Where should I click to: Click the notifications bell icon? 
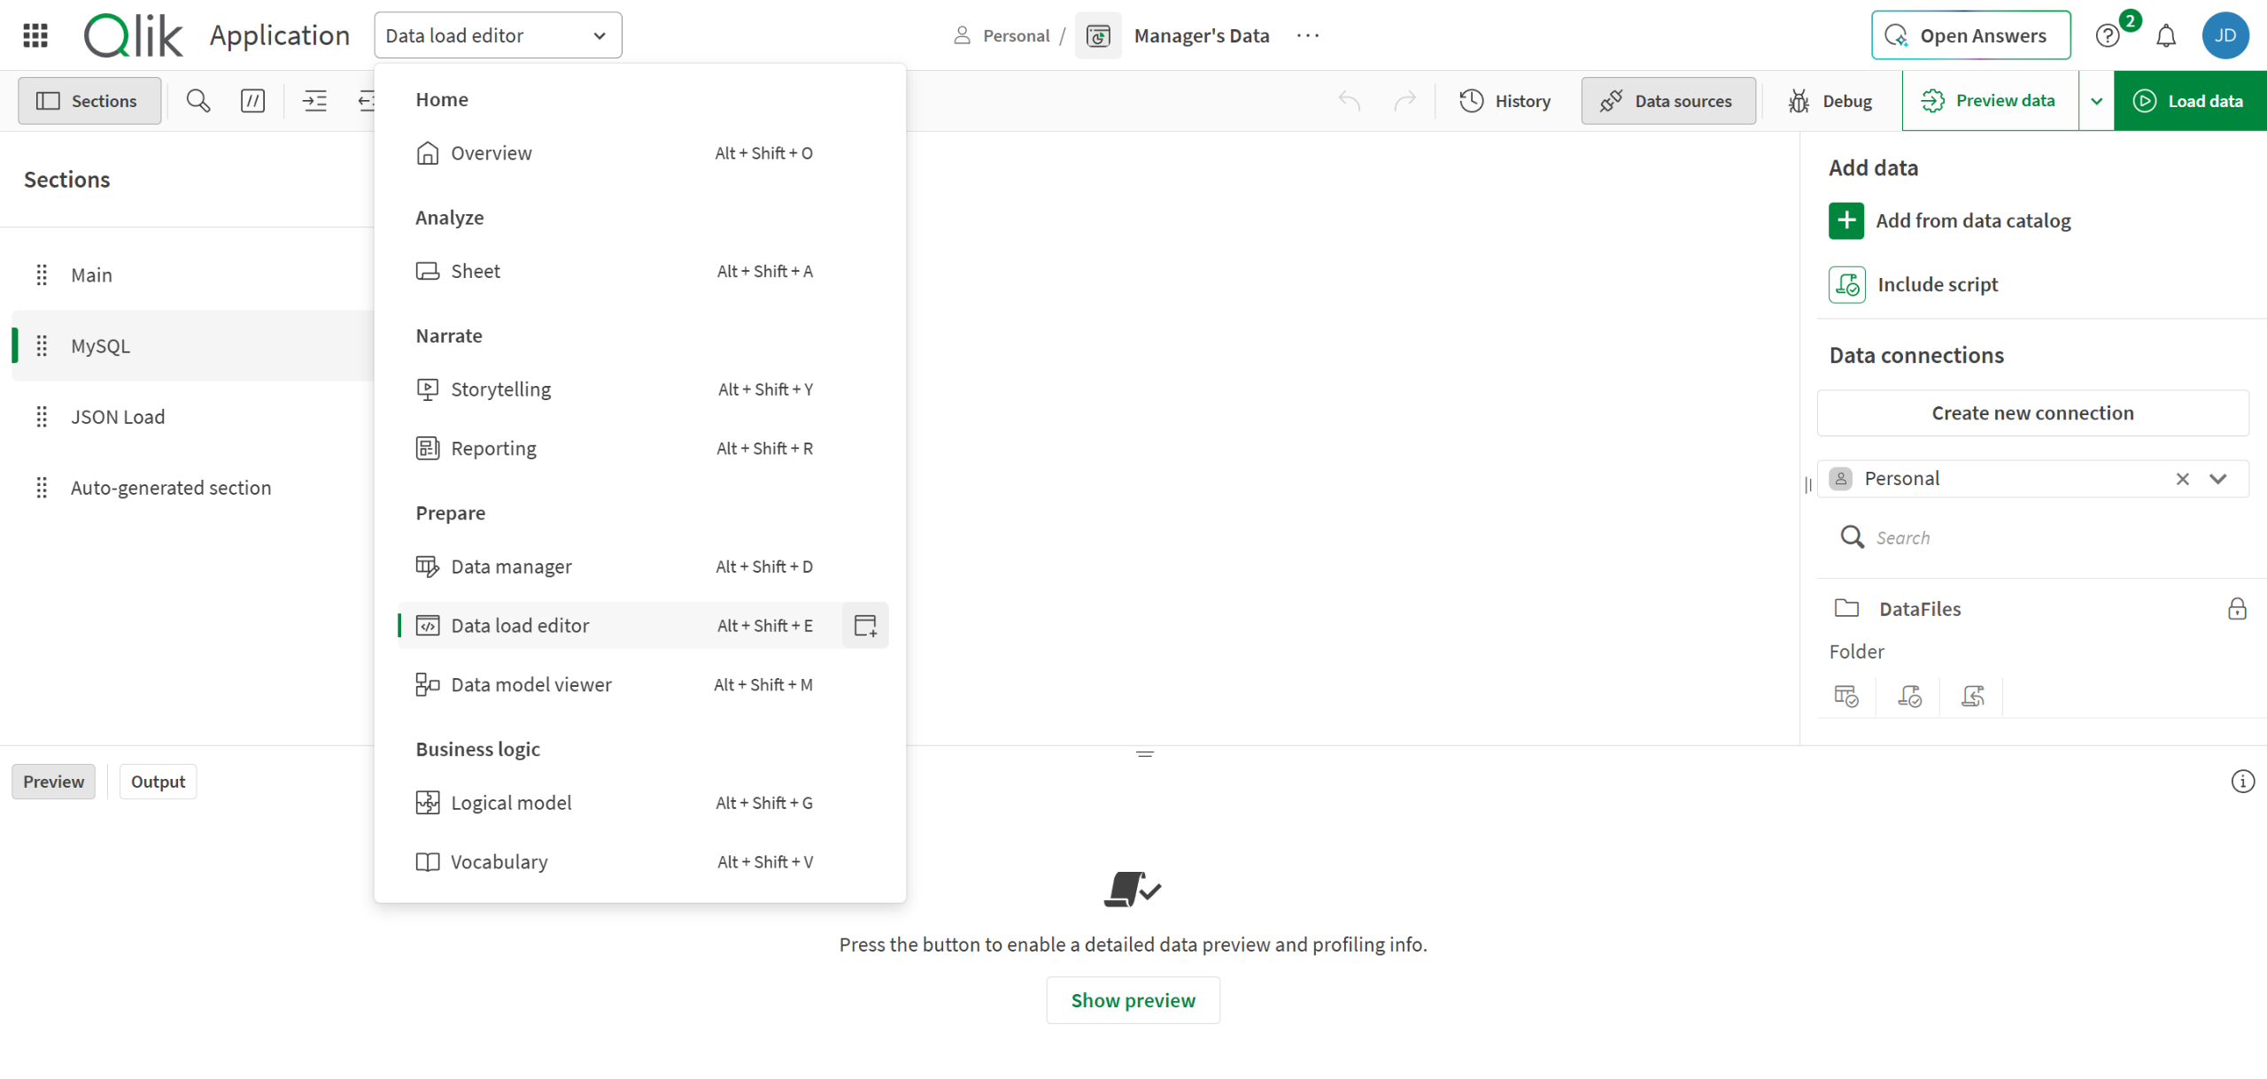pos(2166,35)
